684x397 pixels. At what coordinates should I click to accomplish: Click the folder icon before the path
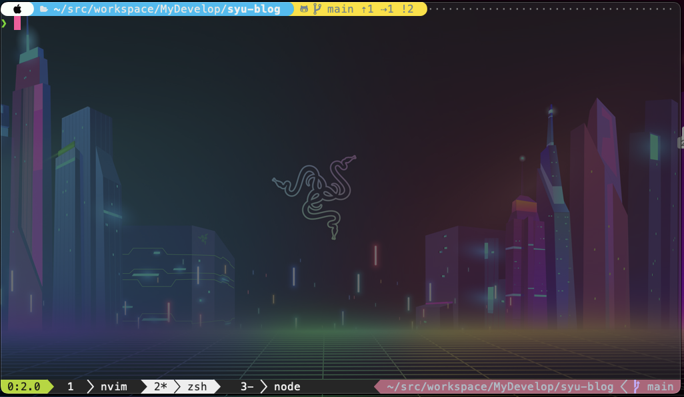point(43,9)
